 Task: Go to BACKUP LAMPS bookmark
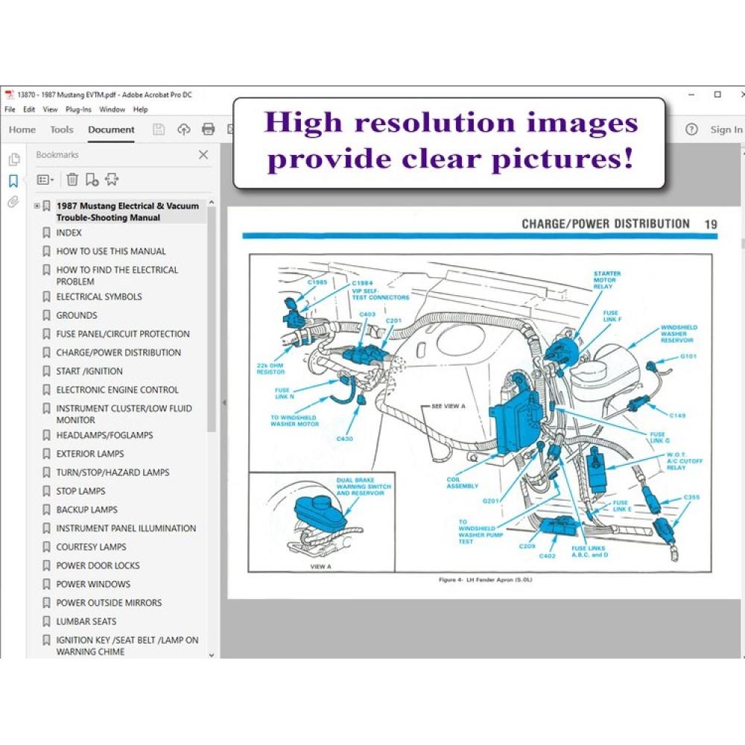click(86, 510)
